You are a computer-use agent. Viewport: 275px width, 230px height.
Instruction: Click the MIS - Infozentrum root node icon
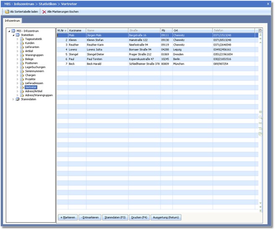pos(13,31)
